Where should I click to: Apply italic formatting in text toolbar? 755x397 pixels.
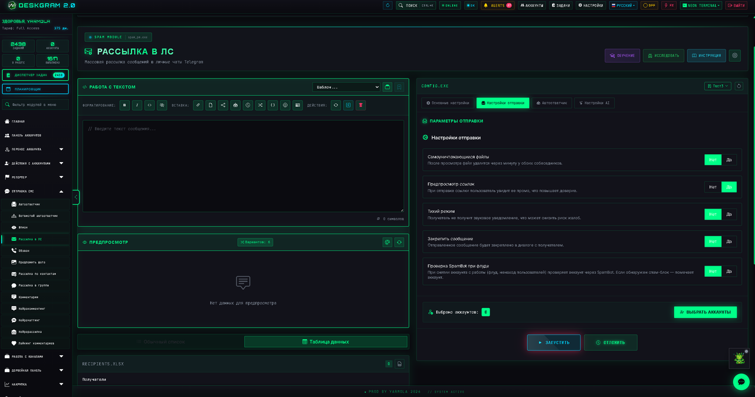(x=137, y=105)
